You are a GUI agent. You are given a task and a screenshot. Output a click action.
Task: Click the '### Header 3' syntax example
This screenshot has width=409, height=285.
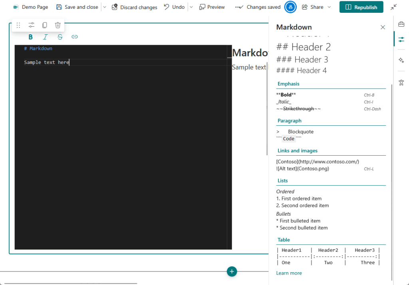[302, 59]
